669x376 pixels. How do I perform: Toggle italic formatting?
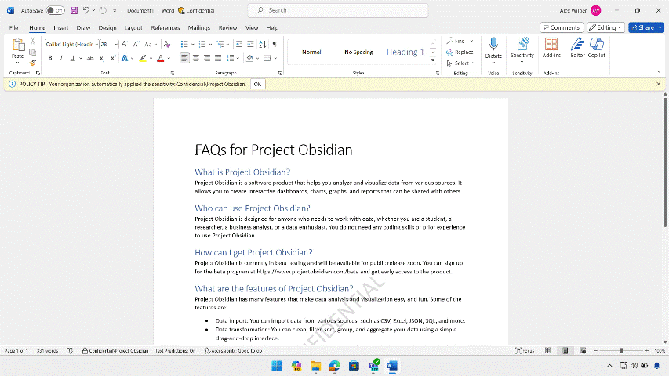coord(60,58)
